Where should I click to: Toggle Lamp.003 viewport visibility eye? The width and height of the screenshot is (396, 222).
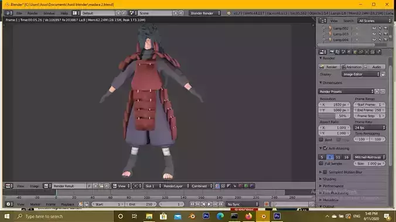pyautogui.click(x=374, y=34)
